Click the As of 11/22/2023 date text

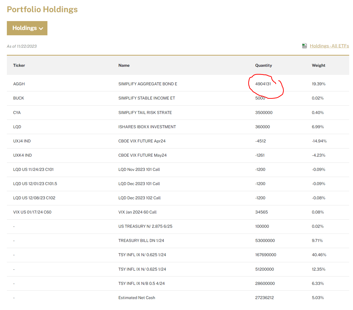click(x=22, y=46)
